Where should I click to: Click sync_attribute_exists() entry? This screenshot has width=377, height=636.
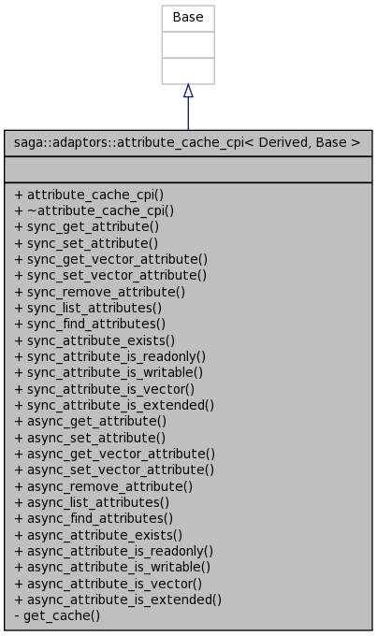94,340
